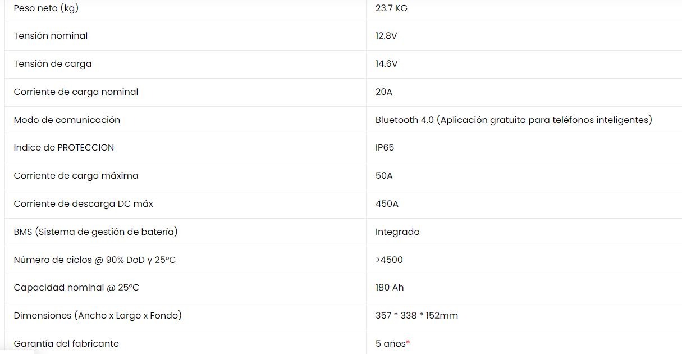The image size is (682, 354).
Task: Click the 'Indice de PROTECCION' label
Action: point(64,148)
